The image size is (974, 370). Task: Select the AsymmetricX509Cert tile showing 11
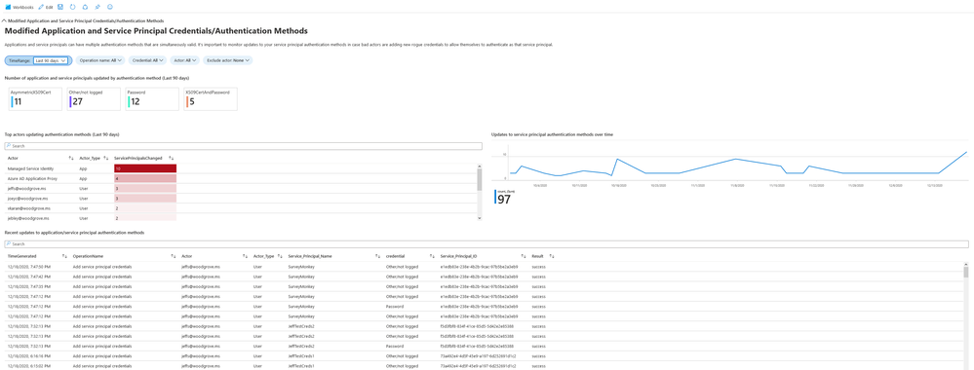pyautogui.click(x=35, y=98)
